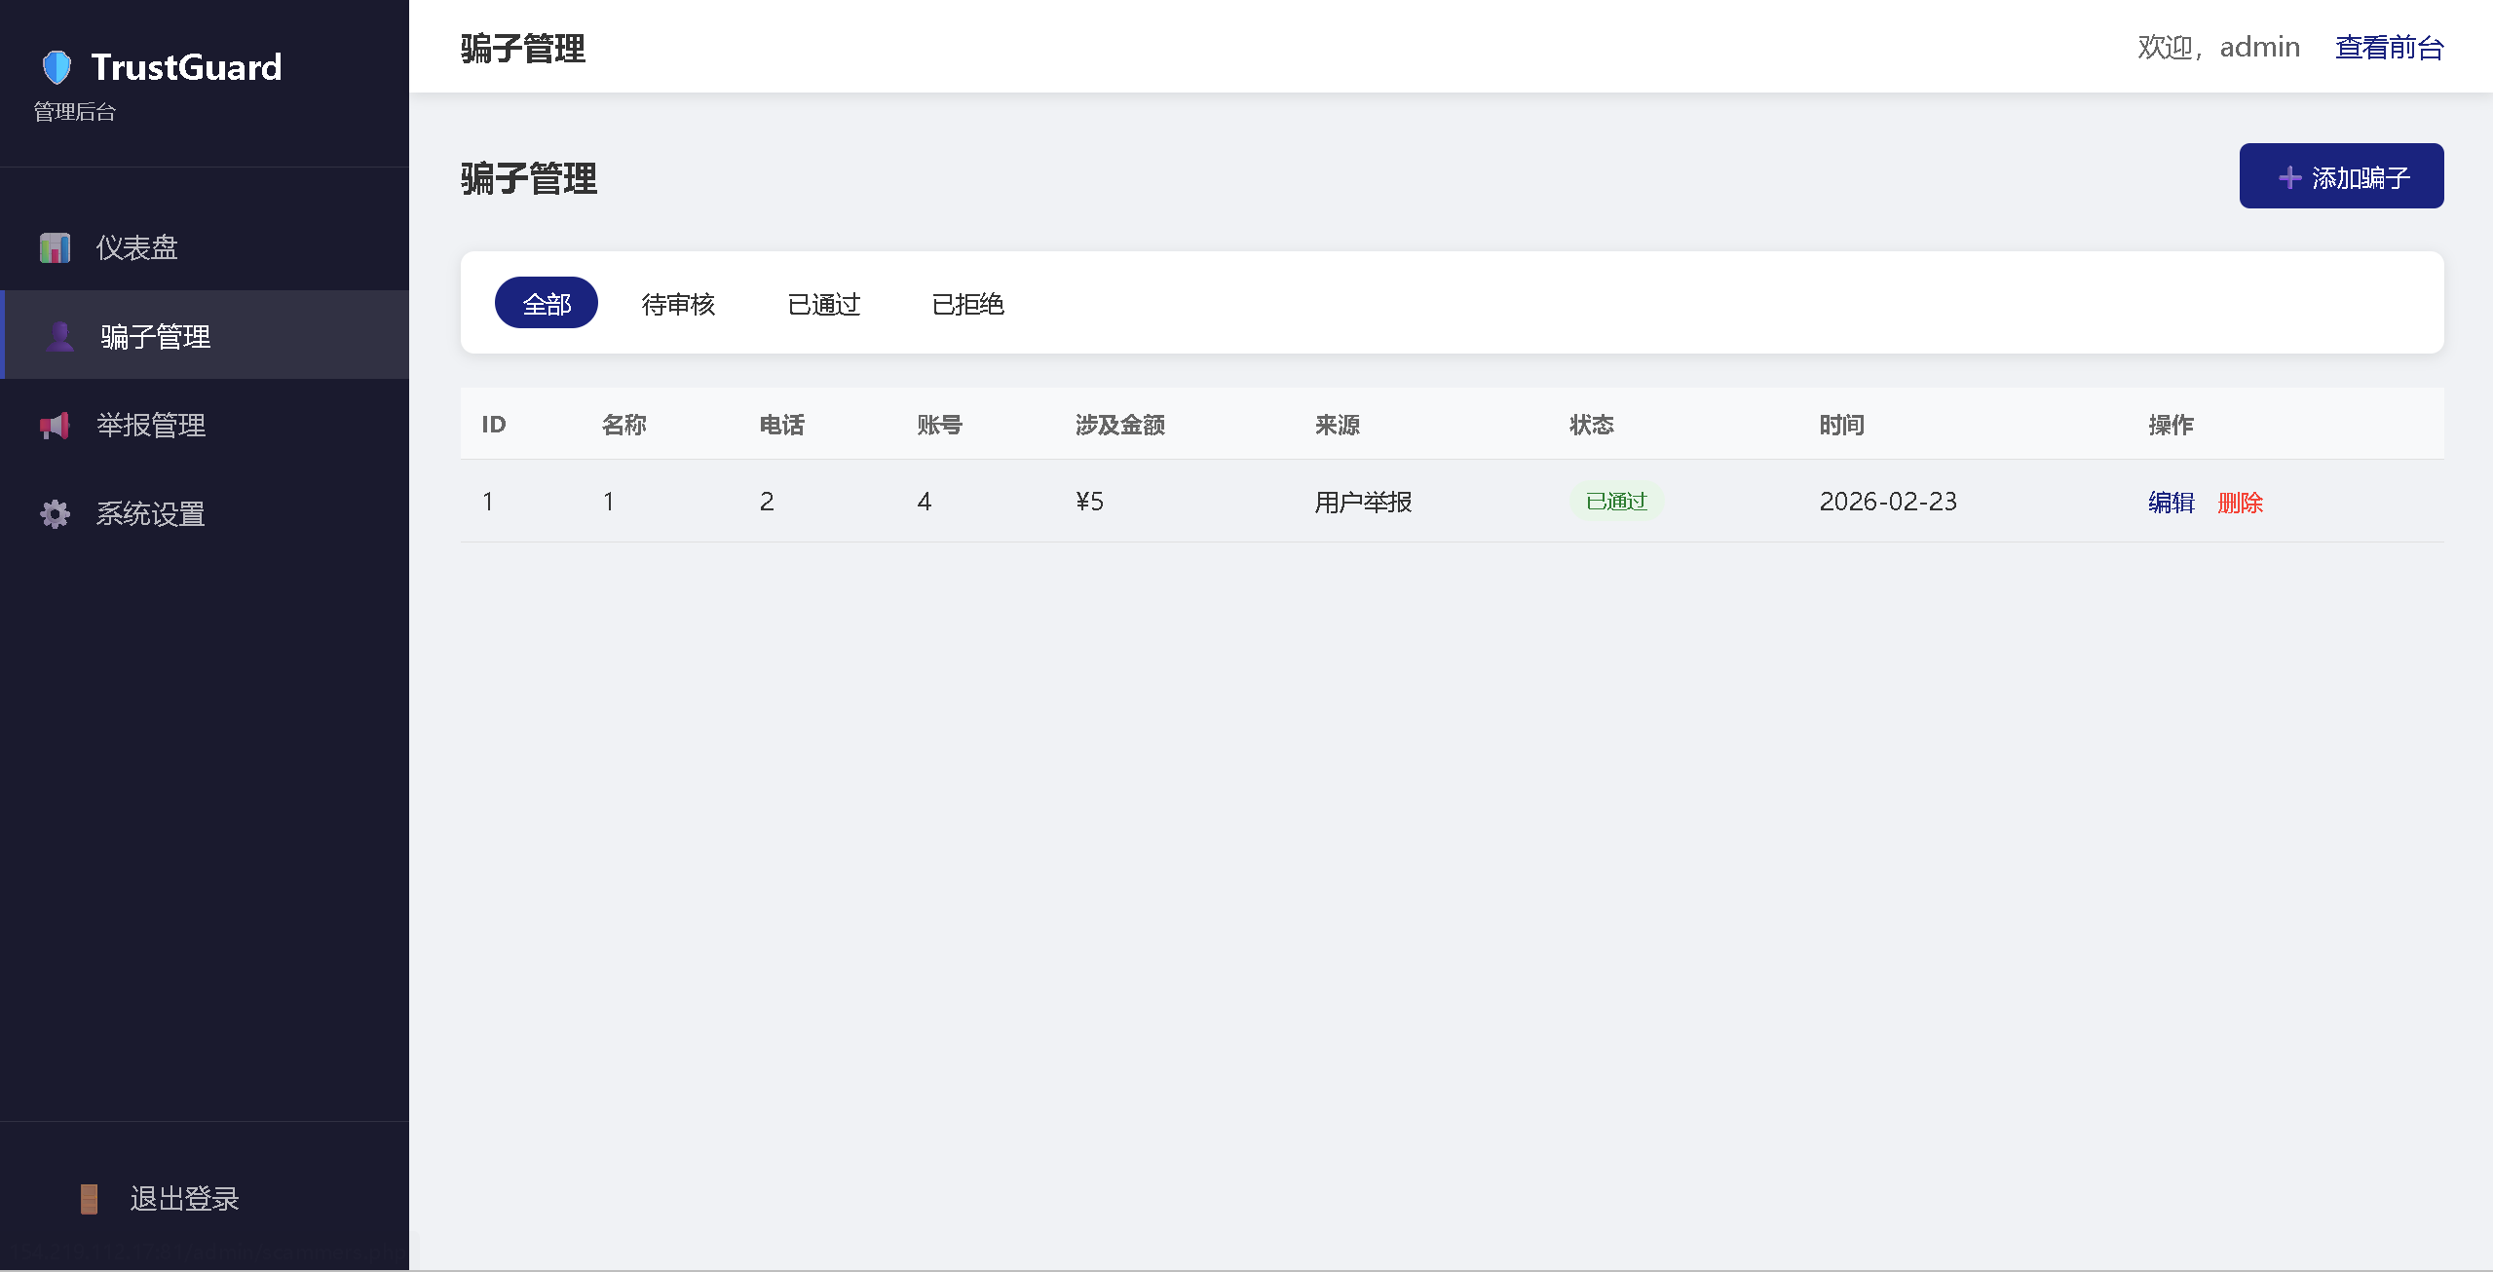Open 举报管理 in the sidebar
This screenshot has width=2493, height=1272.
151,425
